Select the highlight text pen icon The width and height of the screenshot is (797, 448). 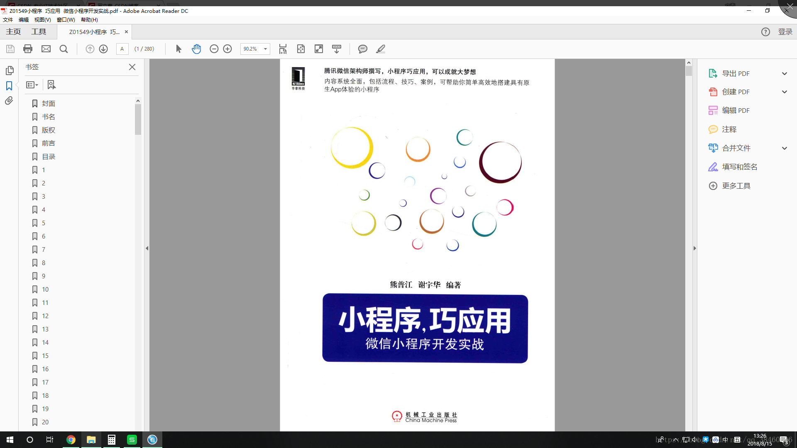pos(381,49)
